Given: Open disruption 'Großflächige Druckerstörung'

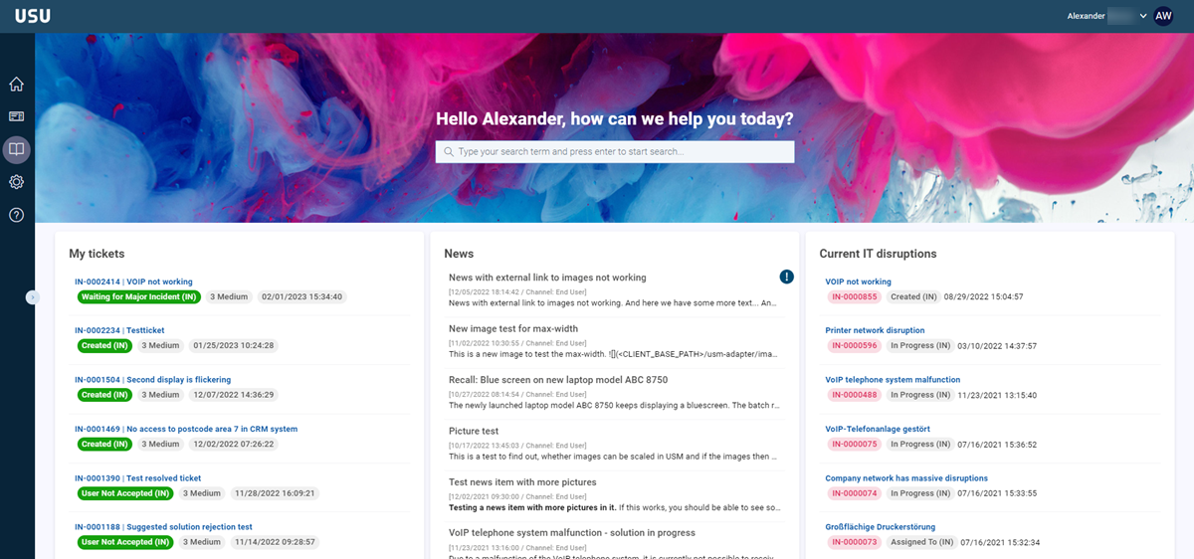Looking at the screenshot, I should pyautogui.click(x=881, y=526).
